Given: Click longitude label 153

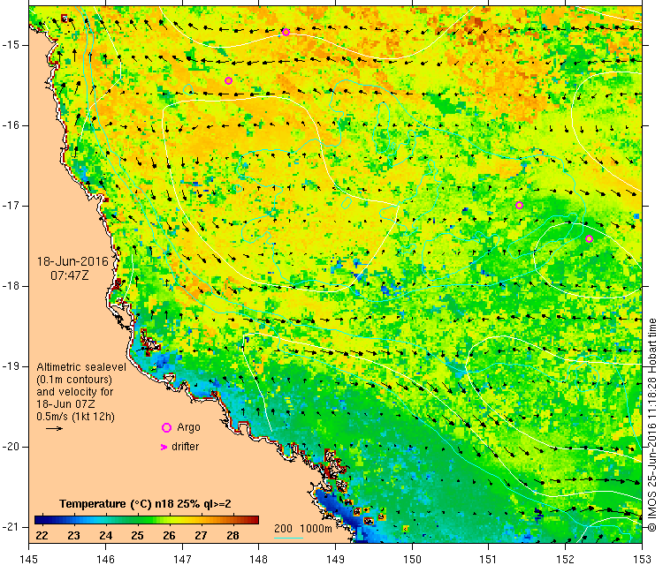Looking at the screenshot, I should (x=642, y=560).
